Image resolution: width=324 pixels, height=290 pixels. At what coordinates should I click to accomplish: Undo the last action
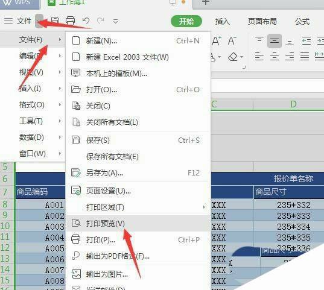click(x=86, y=21)
